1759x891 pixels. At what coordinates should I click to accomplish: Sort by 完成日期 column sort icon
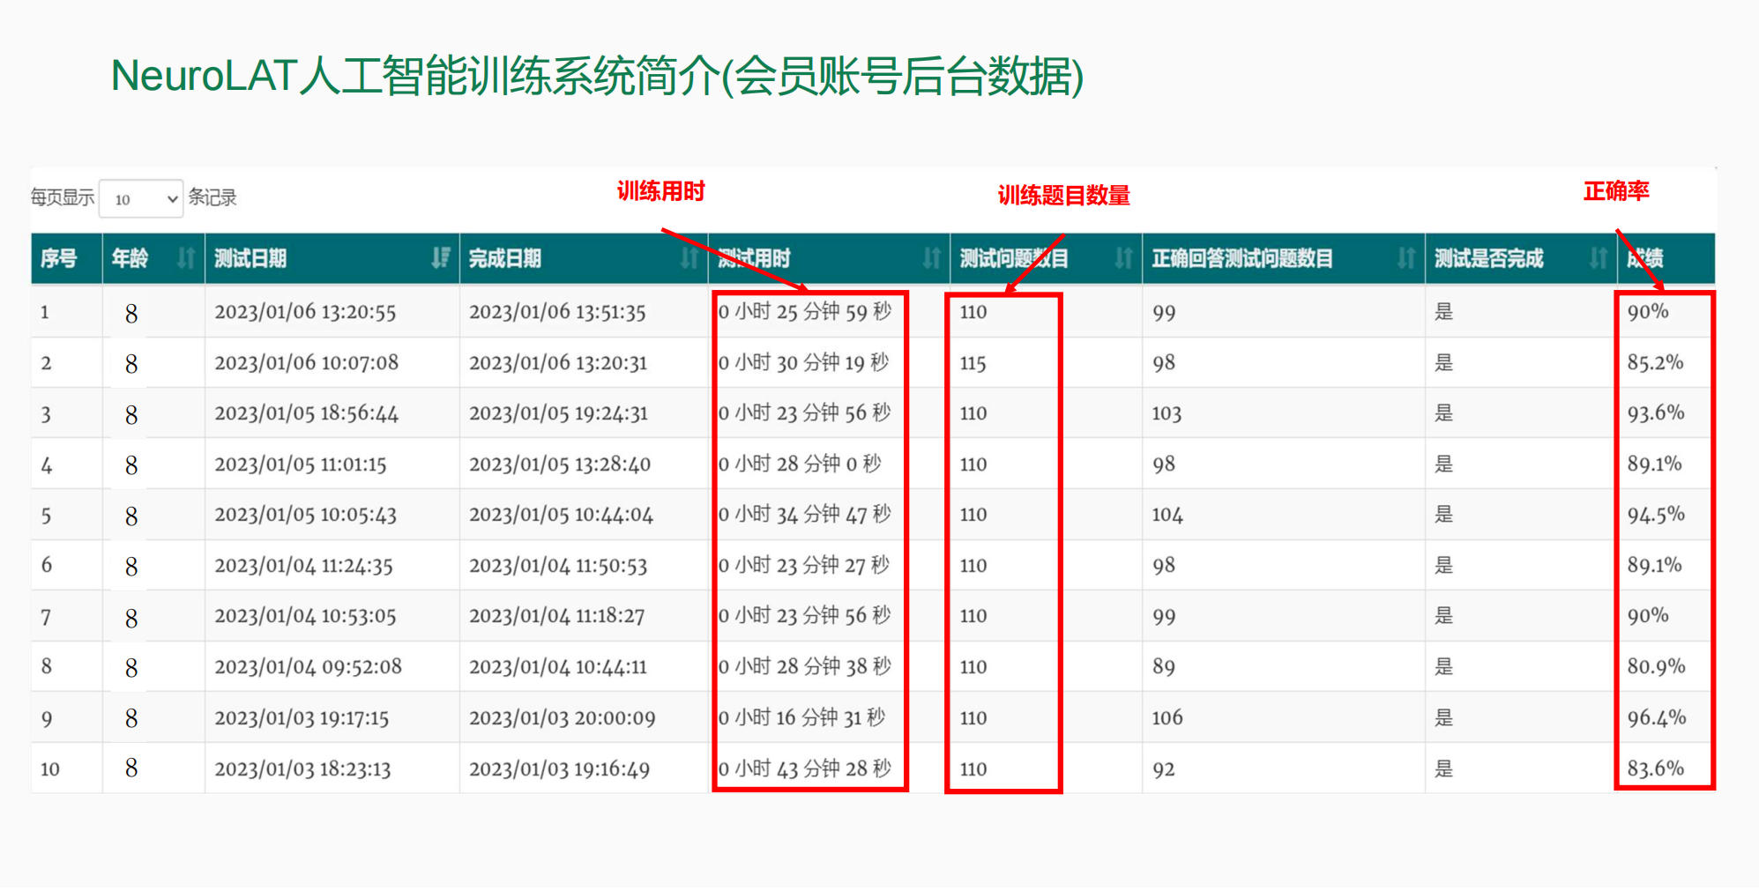689,258
